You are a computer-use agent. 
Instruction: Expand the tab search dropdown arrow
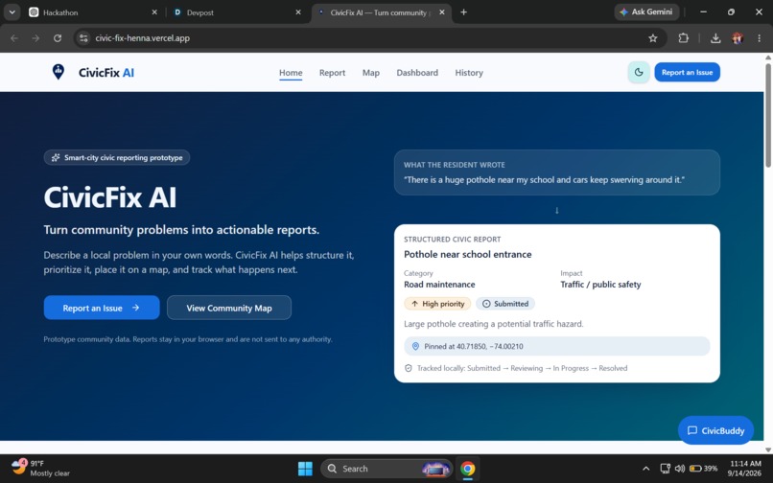12,12
